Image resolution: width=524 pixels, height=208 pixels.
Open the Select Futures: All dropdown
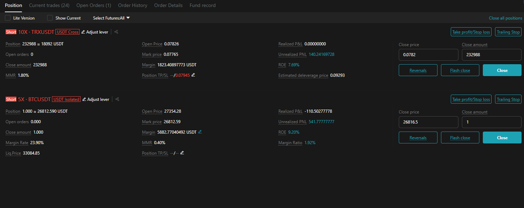[111, 18]
